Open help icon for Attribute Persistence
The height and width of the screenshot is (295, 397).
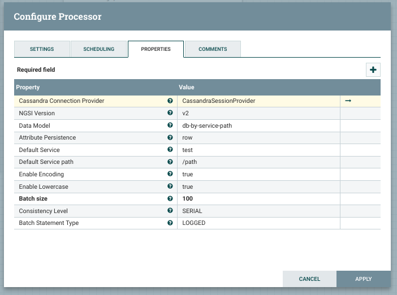[170, 137]
